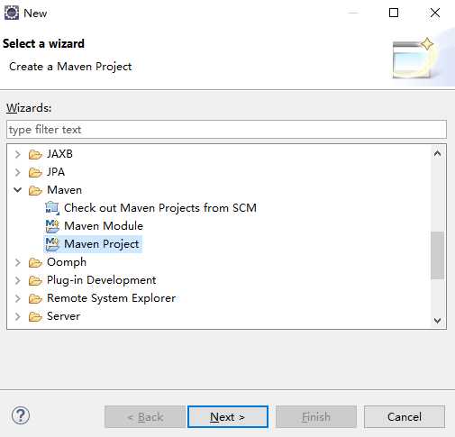455x437 pixels.
Task: Click the Check out Maven Projects SCM icon
Action: [52, 208]
